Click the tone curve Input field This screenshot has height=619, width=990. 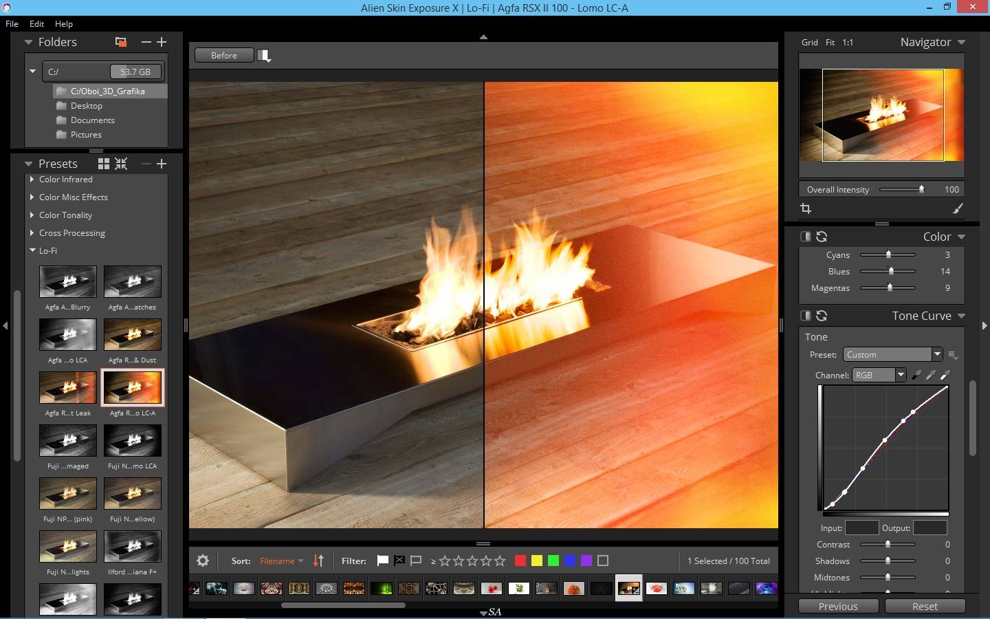click(861, 528)
